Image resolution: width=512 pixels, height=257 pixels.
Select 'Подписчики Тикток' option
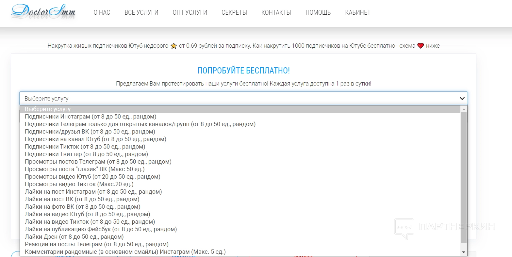click(x=240, y=147)
